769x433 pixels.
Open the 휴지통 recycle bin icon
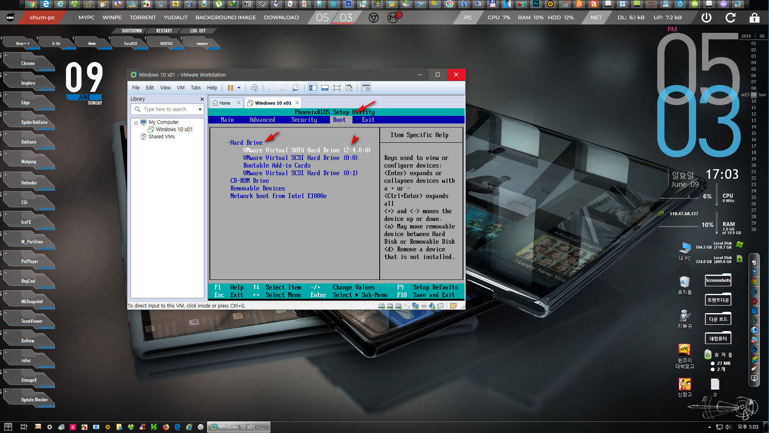[x=684, y=285]
